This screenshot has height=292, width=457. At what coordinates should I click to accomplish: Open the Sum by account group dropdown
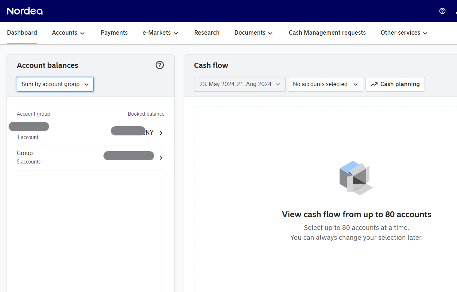point(55,84)
